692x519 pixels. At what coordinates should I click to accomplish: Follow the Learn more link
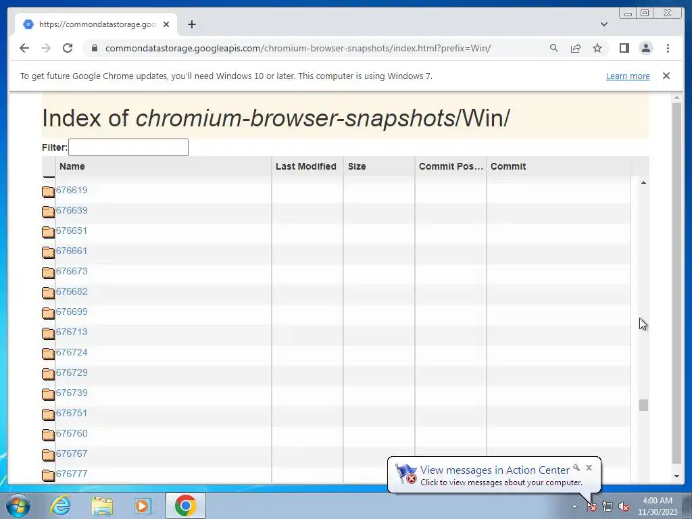tap(628, 76)
